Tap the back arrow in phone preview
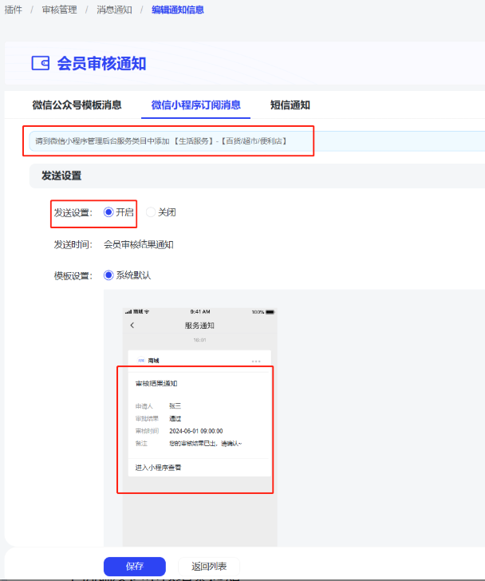The width and height of the screenshot is (485, 581). [132, 326]
